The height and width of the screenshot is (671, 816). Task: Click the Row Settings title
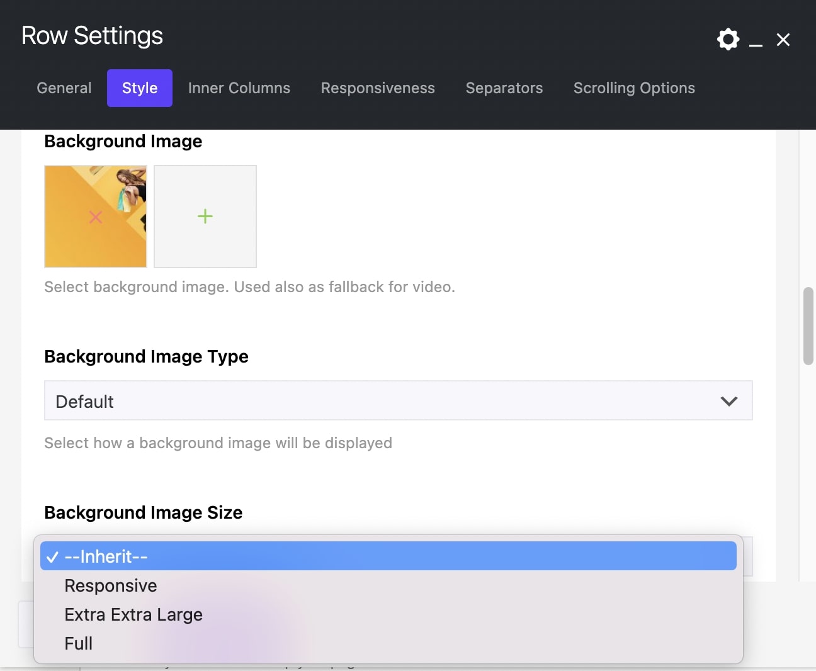(92, 35)
